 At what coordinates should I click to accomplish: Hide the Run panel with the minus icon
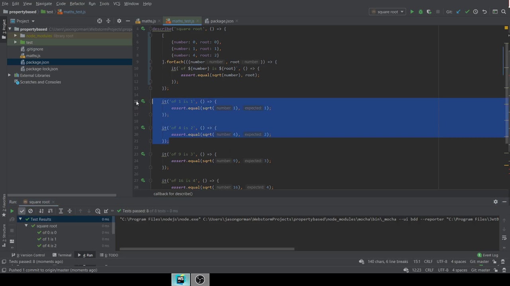(x=504, y=202)
